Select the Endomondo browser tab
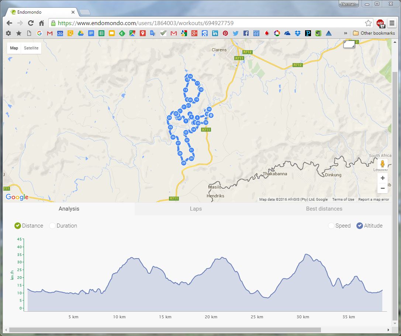The height and width of the screenshot is (336, 401). (41, 12)
